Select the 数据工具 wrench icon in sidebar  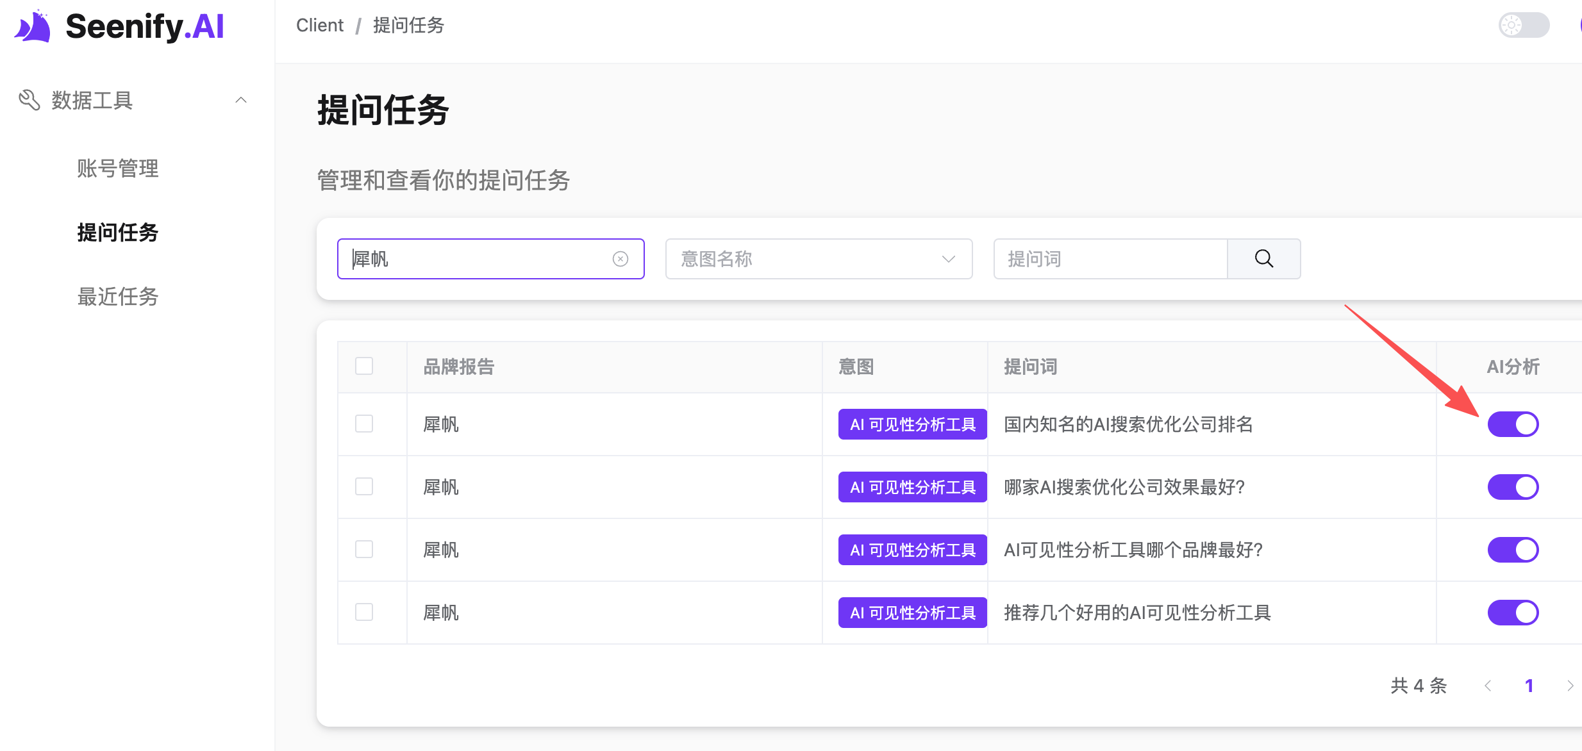coord(28,100)
